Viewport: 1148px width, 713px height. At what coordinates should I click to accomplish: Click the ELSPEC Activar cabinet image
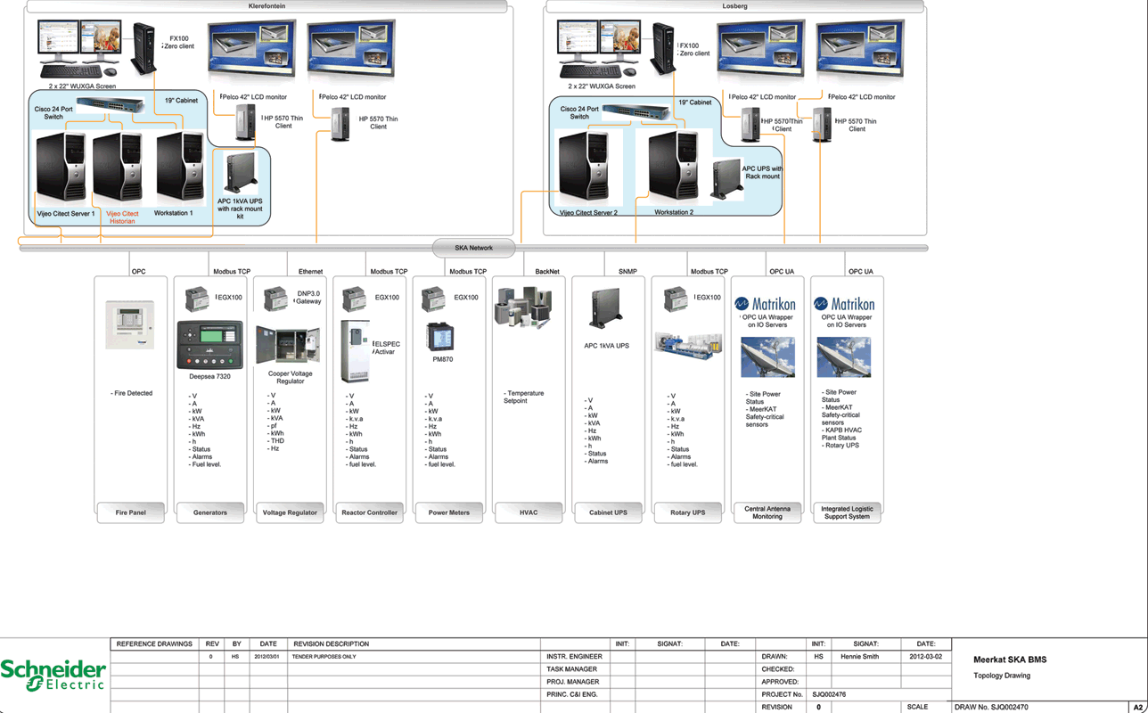pyautogui.click(x=356, y=351)
